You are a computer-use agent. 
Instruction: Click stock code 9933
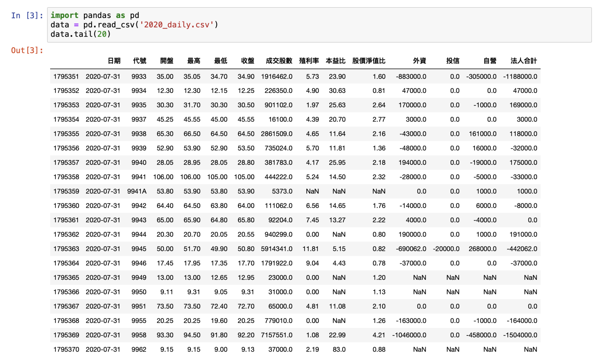(x=139, y=76)
